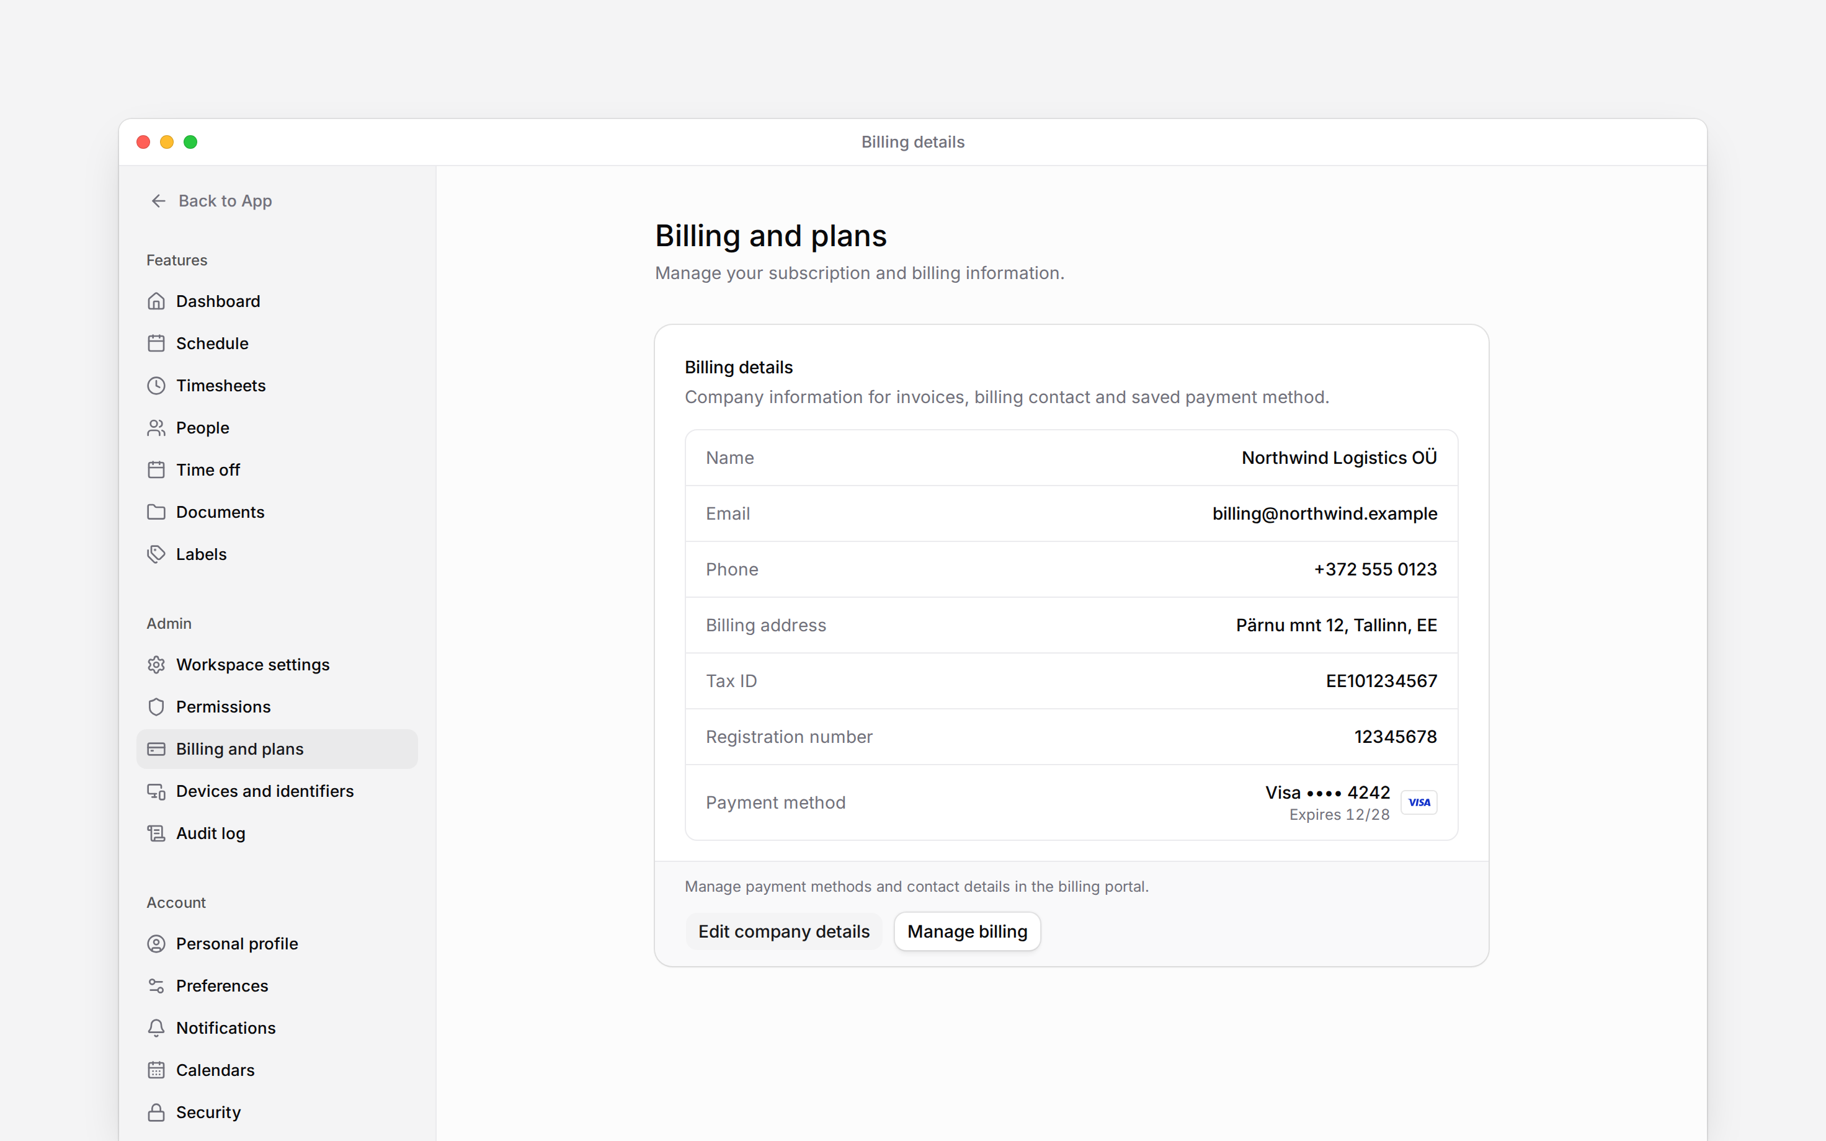Click the Dashboard home icon
The height and width of the screenshot is (1141, 1826).
(x=156, y=301)
